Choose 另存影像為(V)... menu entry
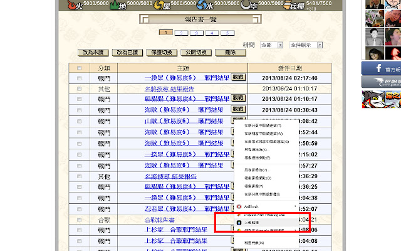Image resolution: width=401 pixels, height=251 pixels. coord(266,170)
